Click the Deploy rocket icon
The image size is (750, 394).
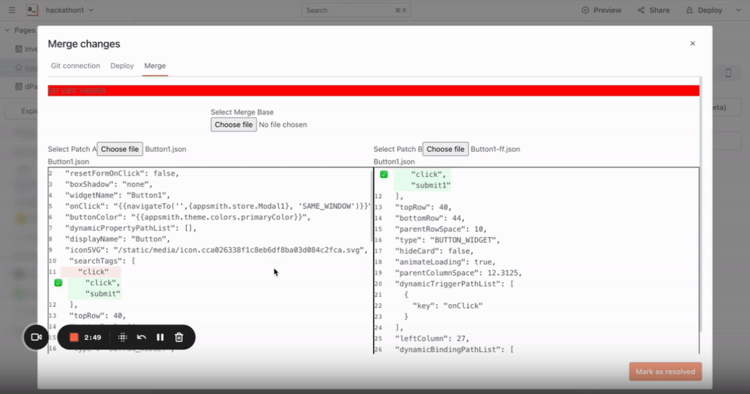click(690, 10)
